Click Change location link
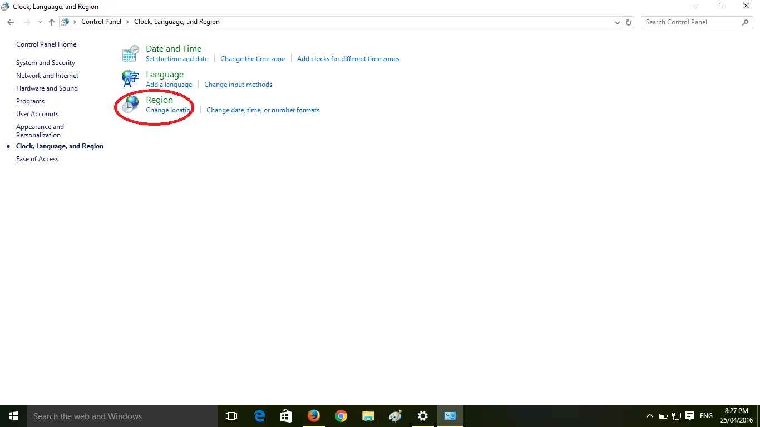The height and width of the screenshot is (427, 760). 169,110
